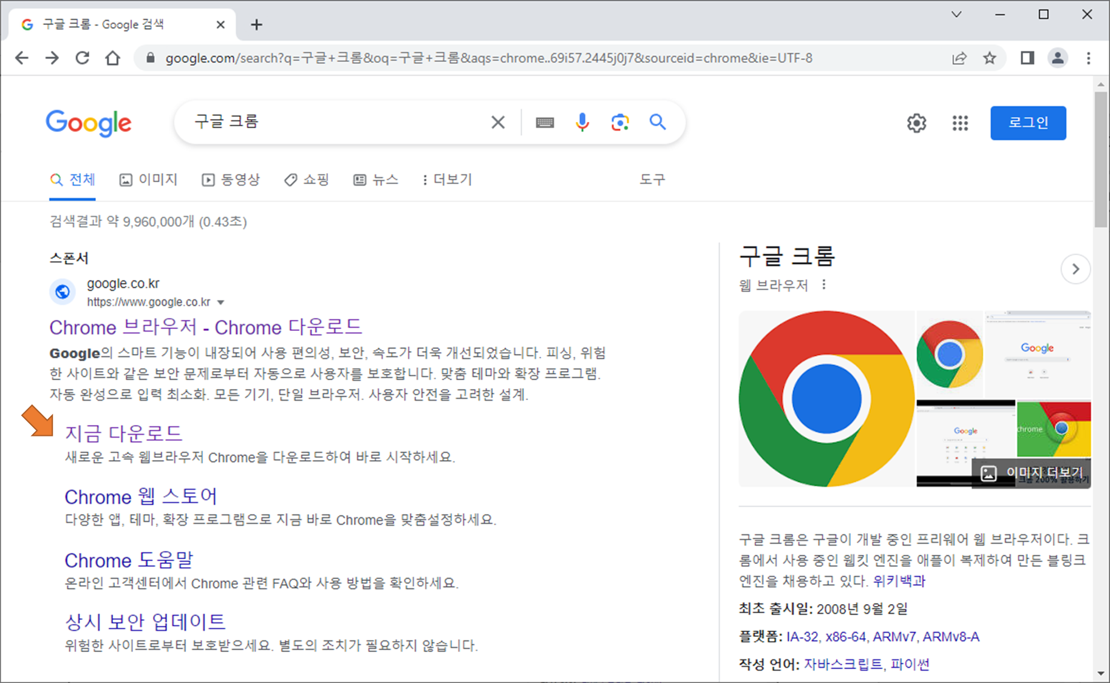
Task: Click the 로그인 button
Action: 1028,123
